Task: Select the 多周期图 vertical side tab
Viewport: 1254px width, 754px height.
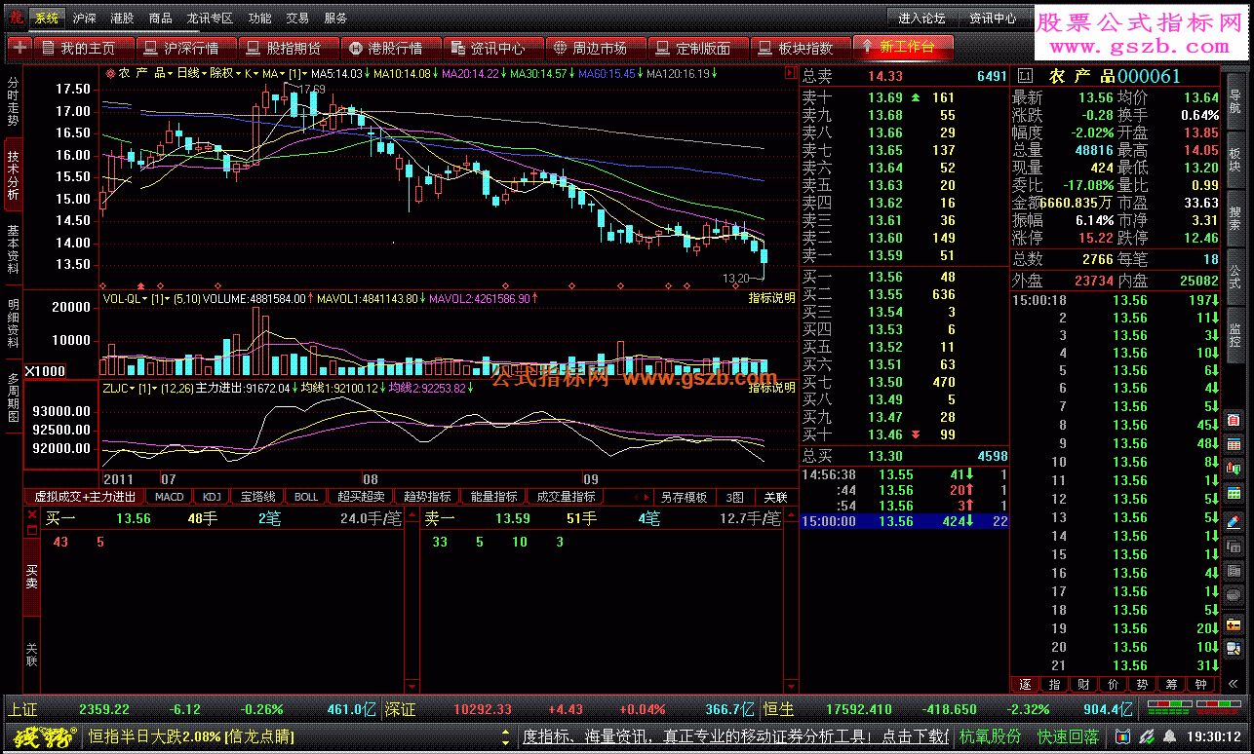Action: pyautogui.click(x=13, y=396)
